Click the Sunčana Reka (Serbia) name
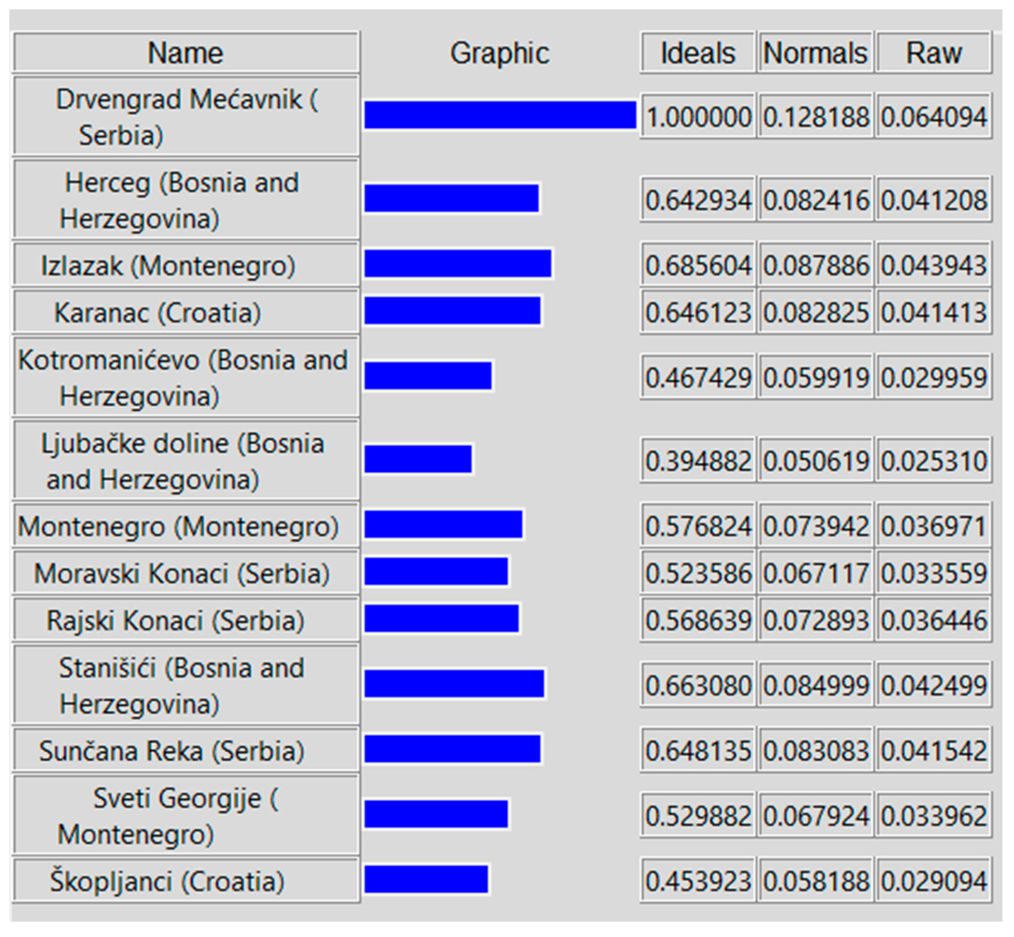This screenshot has width=1014, height=937. [x=186, y=750]
